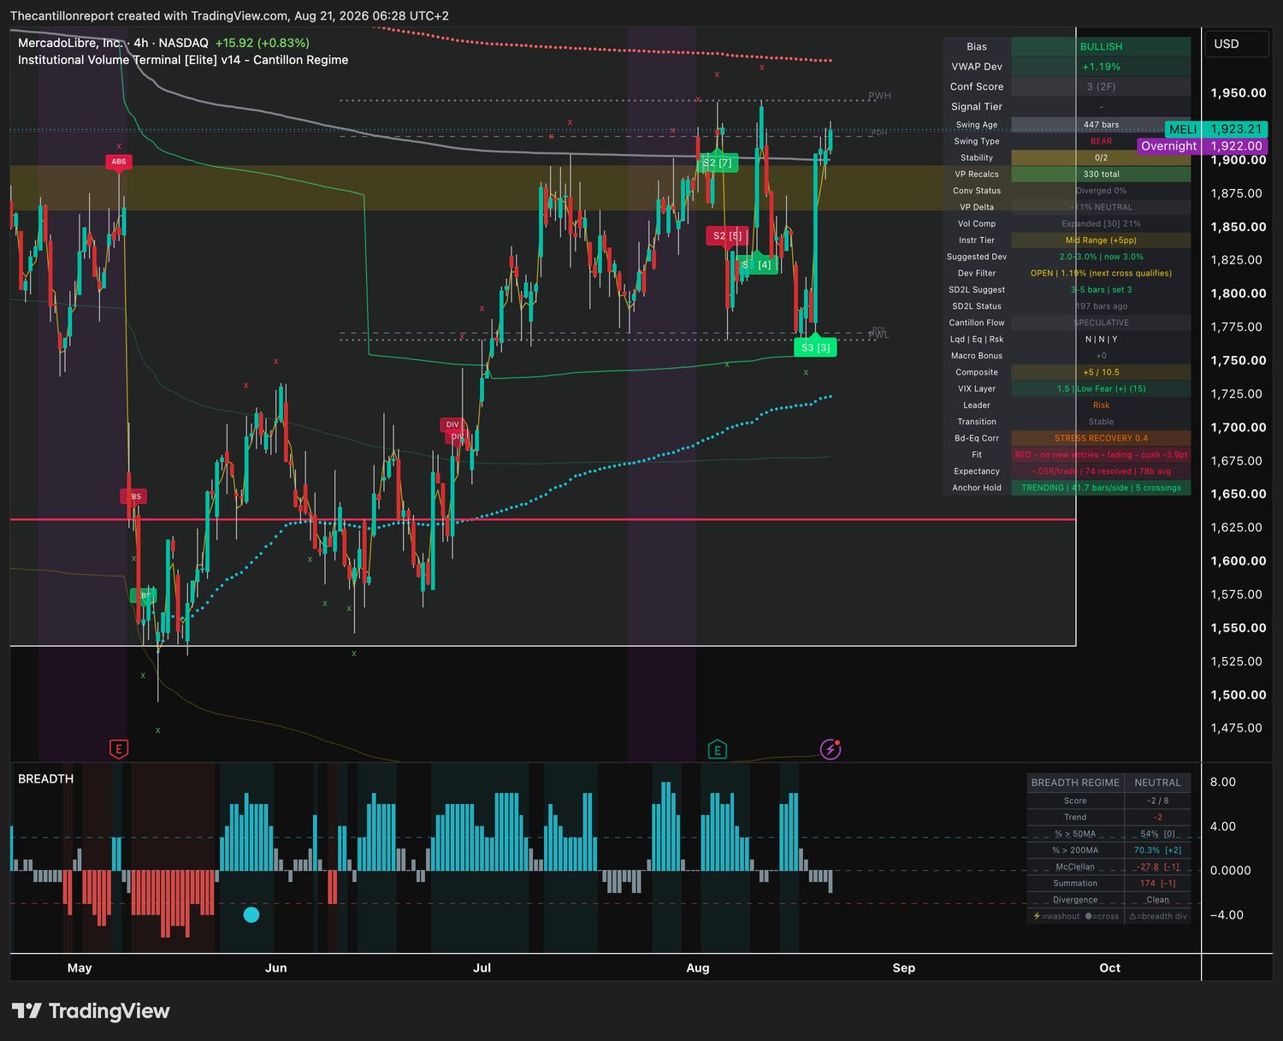Screen dimensions: 1283x1041
Task: Click the +1.19% VWAP Dev value
Action: pos(1101,67)
